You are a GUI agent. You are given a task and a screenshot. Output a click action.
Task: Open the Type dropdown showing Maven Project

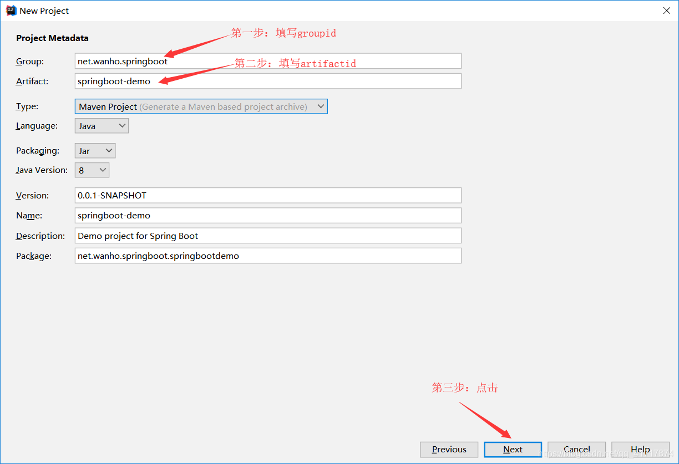pyautogui.click(x=201, y=106)
